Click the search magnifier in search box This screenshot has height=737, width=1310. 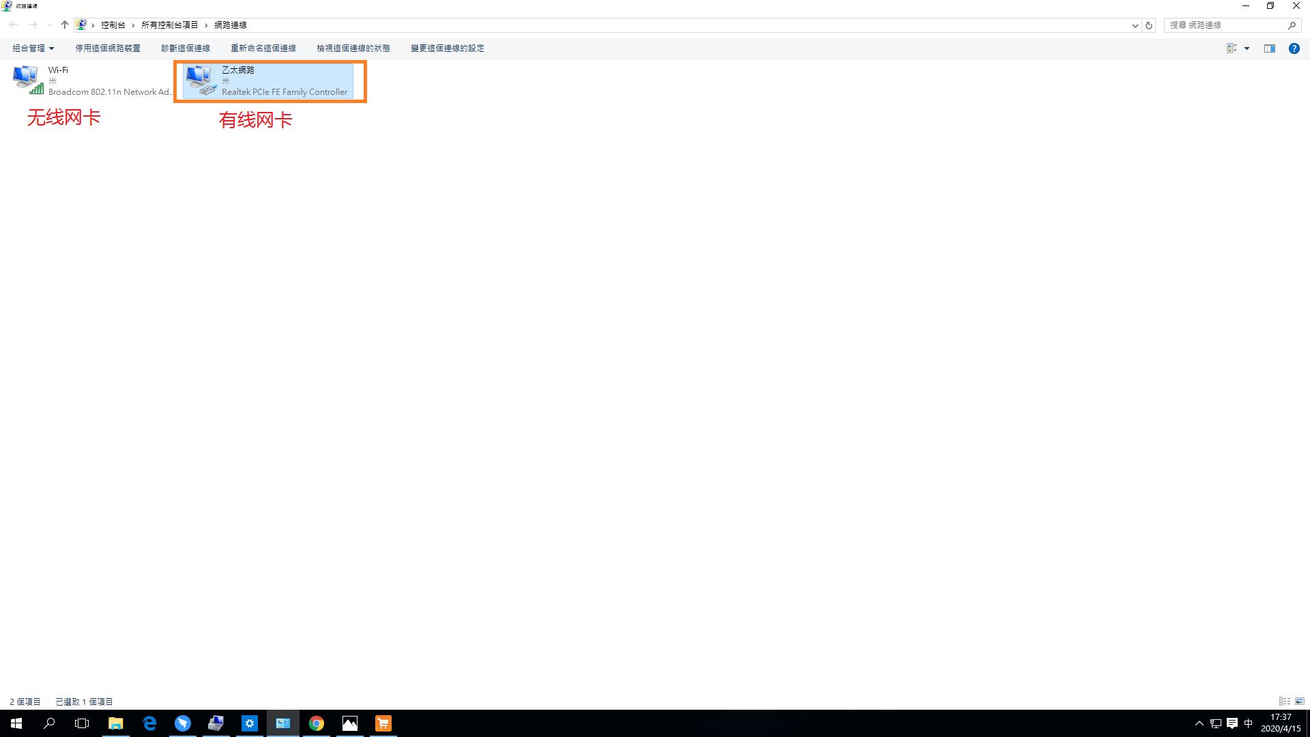point(1292,25)
